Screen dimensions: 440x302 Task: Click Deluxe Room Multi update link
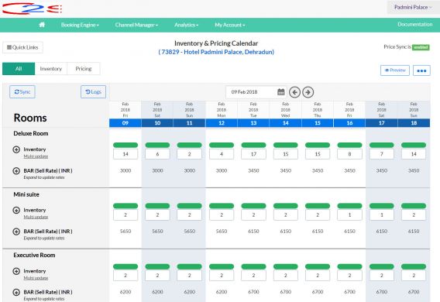pyautogui.click(x=36, y=156)
